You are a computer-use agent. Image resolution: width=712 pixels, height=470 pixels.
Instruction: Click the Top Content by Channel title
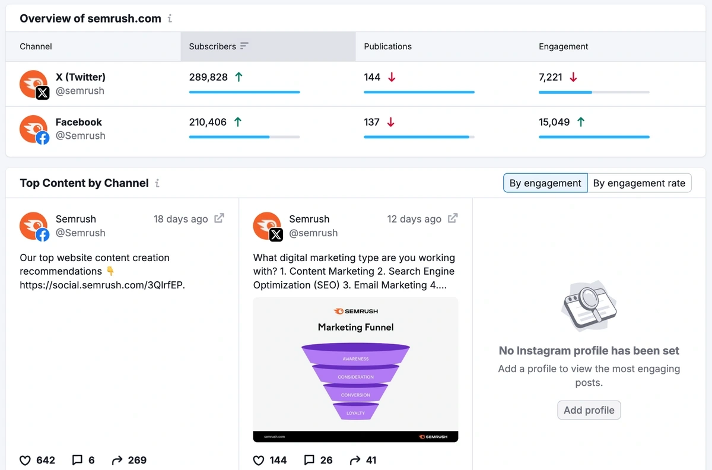[84, 183]
